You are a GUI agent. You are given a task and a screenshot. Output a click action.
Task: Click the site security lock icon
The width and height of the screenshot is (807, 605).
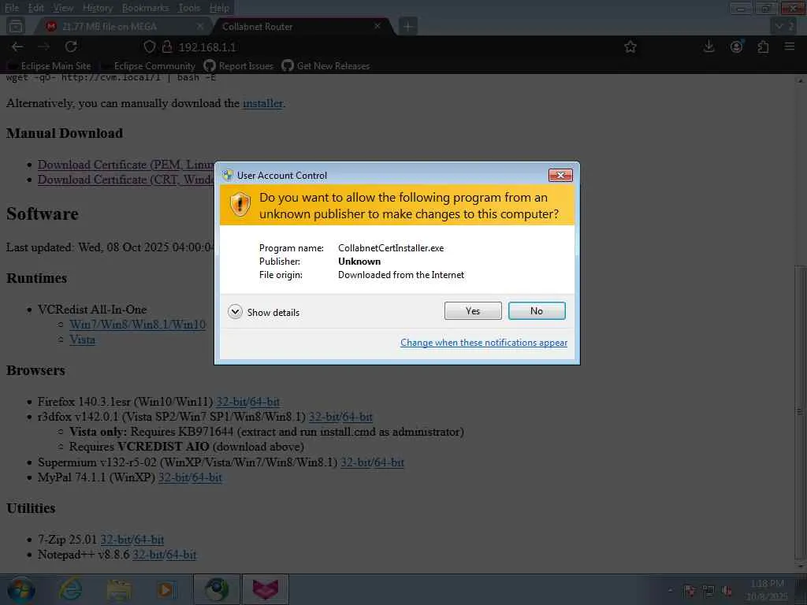tap(167, 46)
